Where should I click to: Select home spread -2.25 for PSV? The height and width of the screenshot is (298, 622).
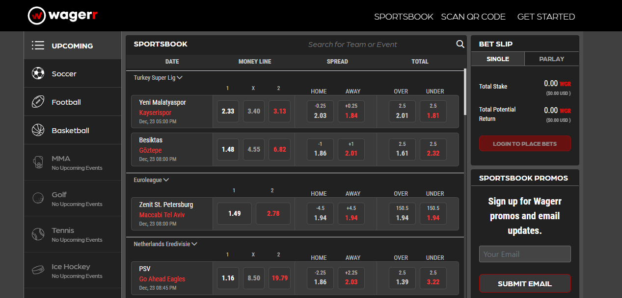tap(320, 278)
